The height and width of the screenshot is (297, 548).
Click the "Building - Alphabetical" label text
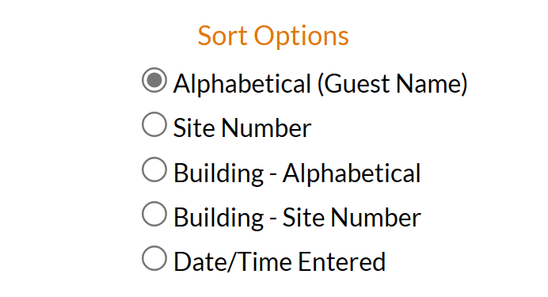297,173
